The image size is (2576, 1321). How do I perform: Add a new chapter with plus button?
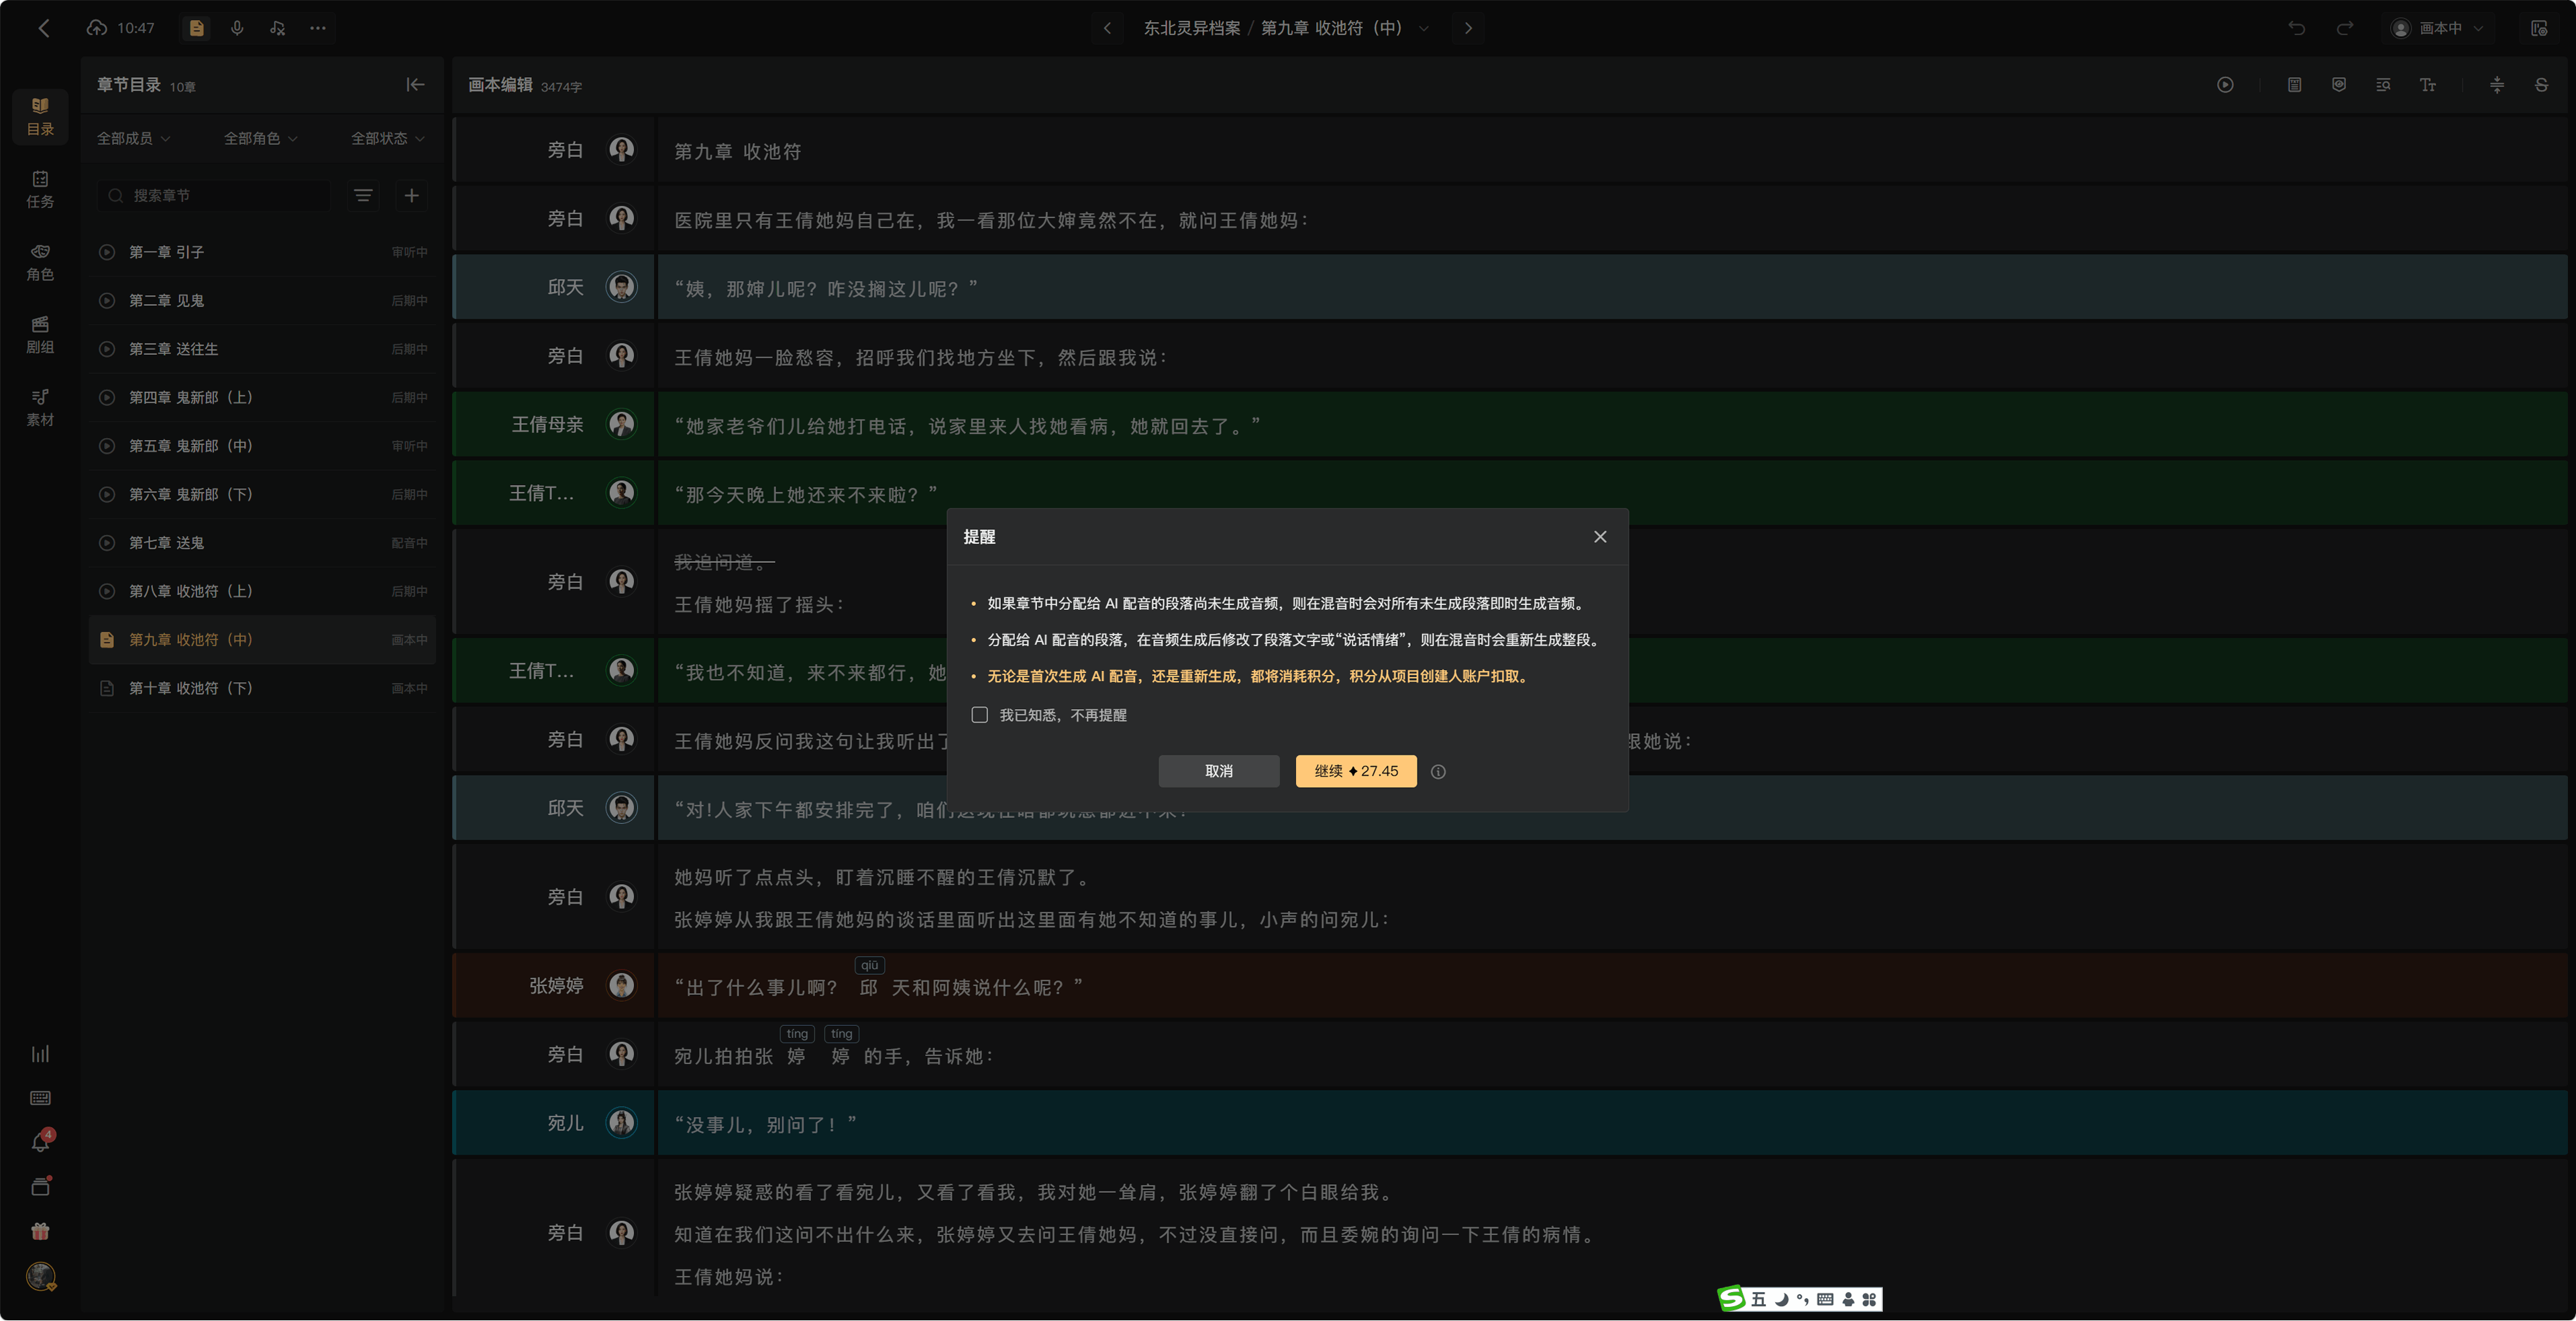click(411, 195)
